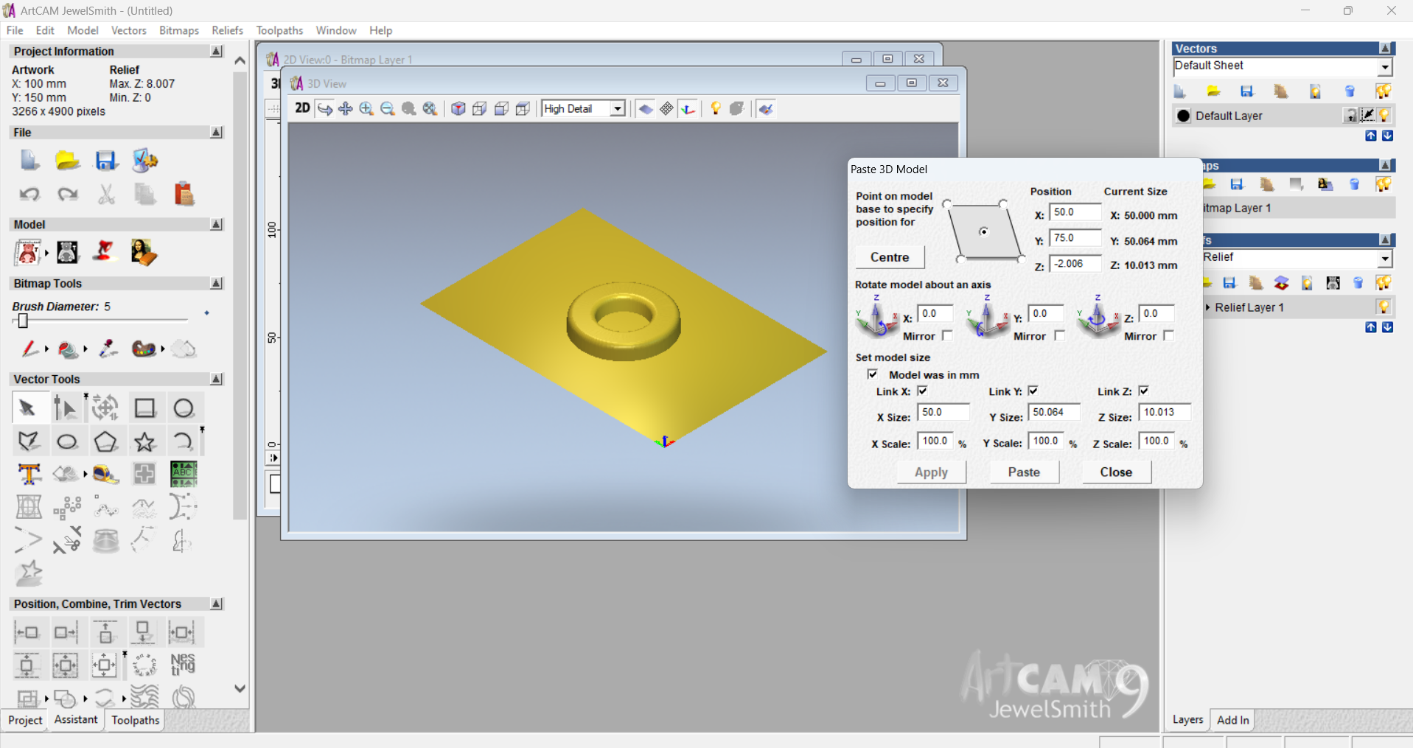The width and height of the screenshot is (1413, 748).
Task: Select the Create Ellipse vector tool
Action: (x=67, y=441)
